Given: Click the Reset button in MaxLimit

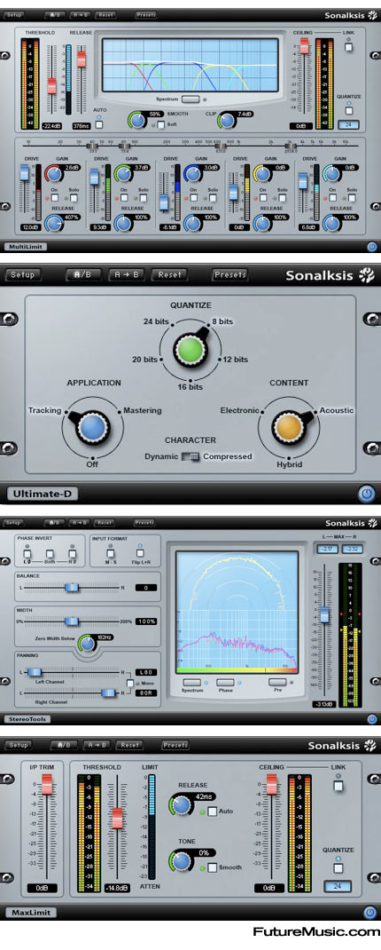Looking at the screenshot, I should [x=130, y=745].
